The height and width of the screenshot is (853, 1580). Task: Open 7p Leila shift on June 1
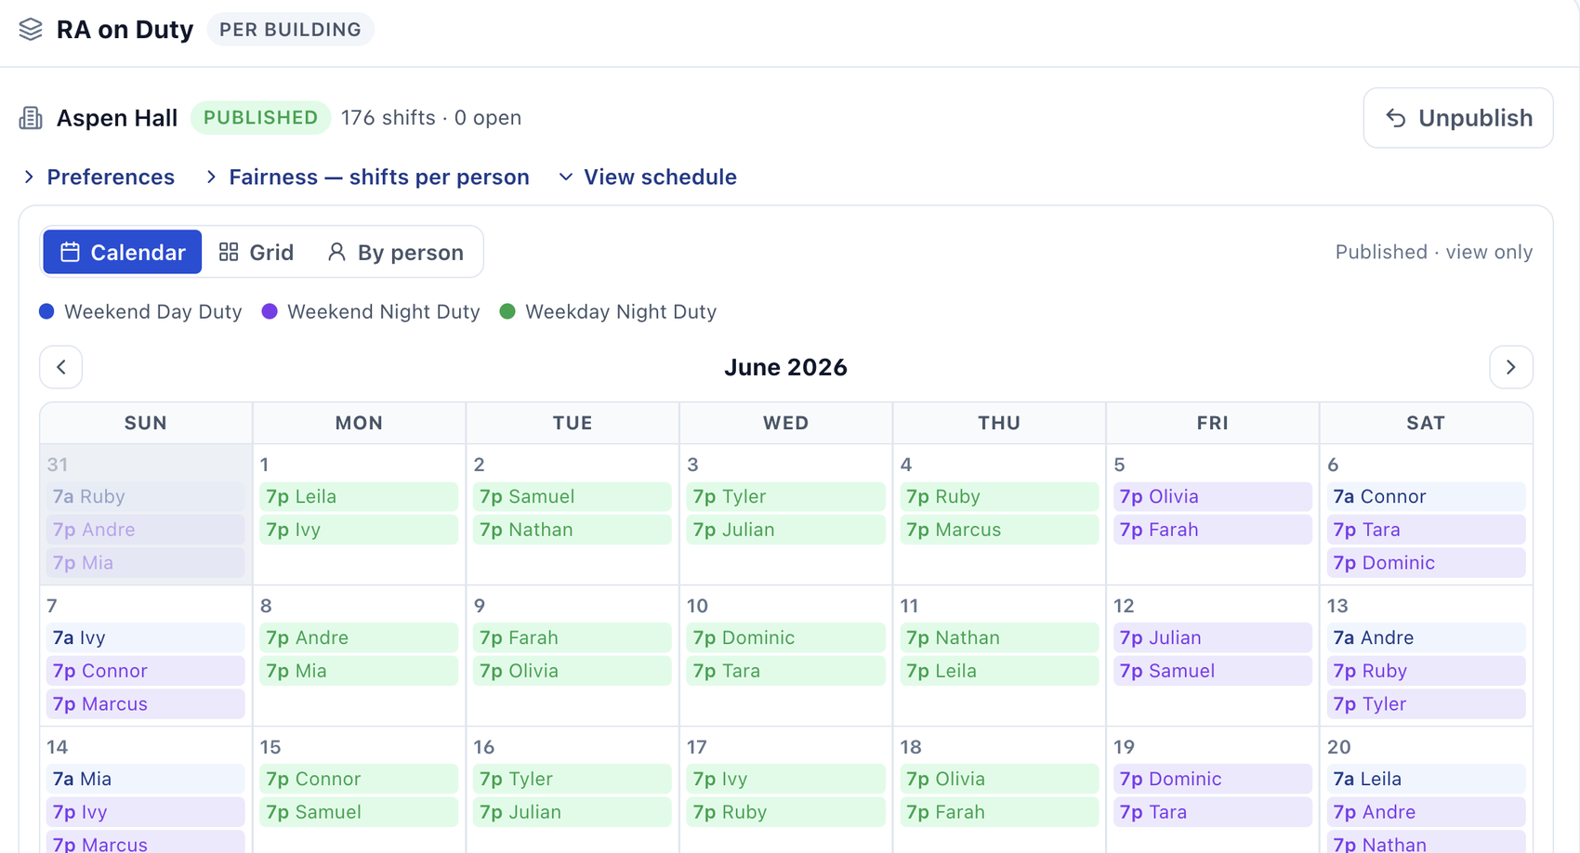(x=359, y=496)
